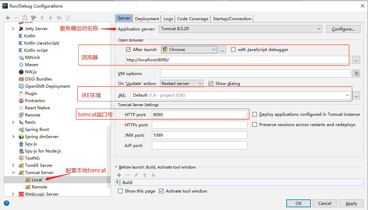Move configuration up in the left toolbar
The width and height of the screenshot is (368, 210).
tap(42, 18)
